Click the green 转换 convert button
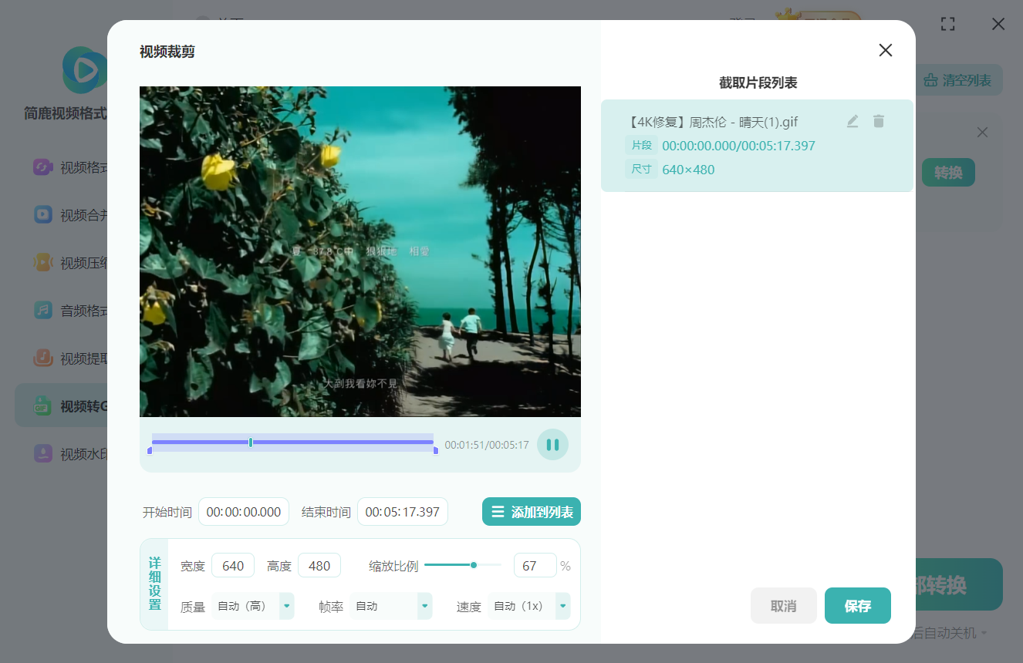 point(948,172)
